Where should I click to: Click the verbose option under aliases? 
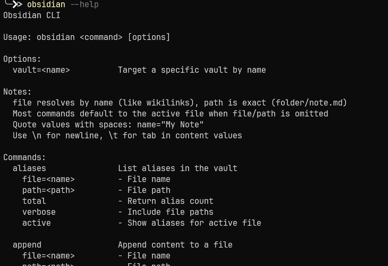39,212
